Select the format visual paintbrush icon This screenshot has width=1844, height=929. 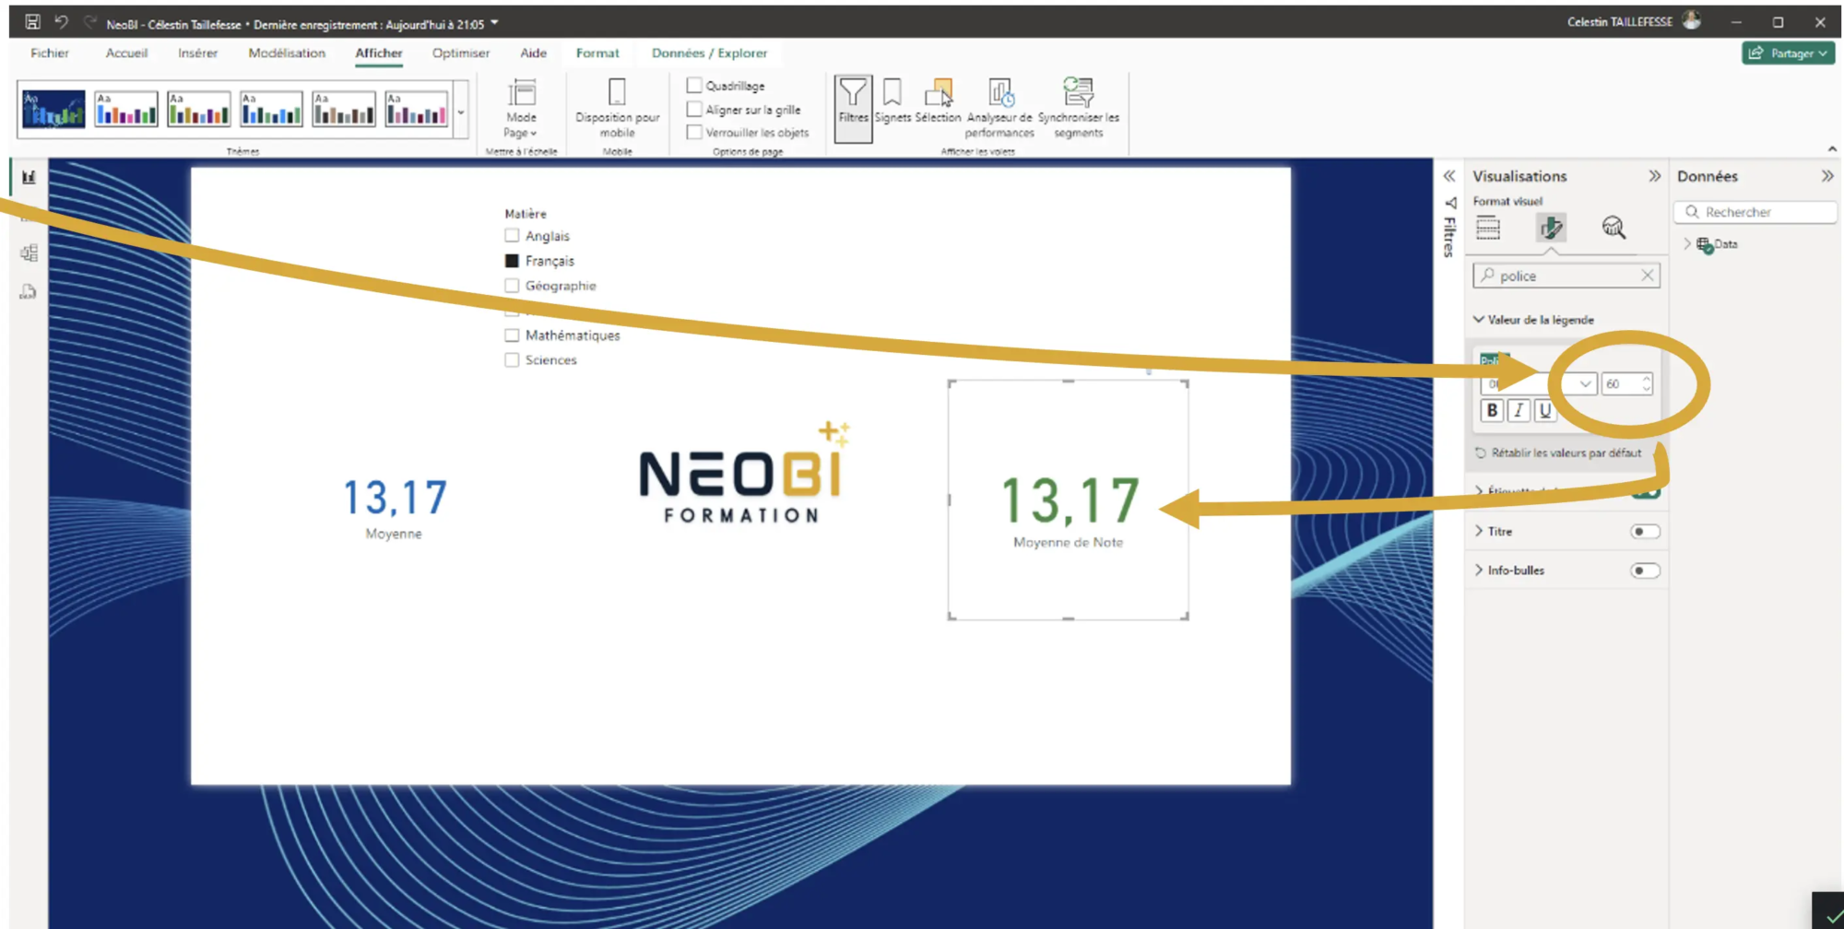point(1551,228)
